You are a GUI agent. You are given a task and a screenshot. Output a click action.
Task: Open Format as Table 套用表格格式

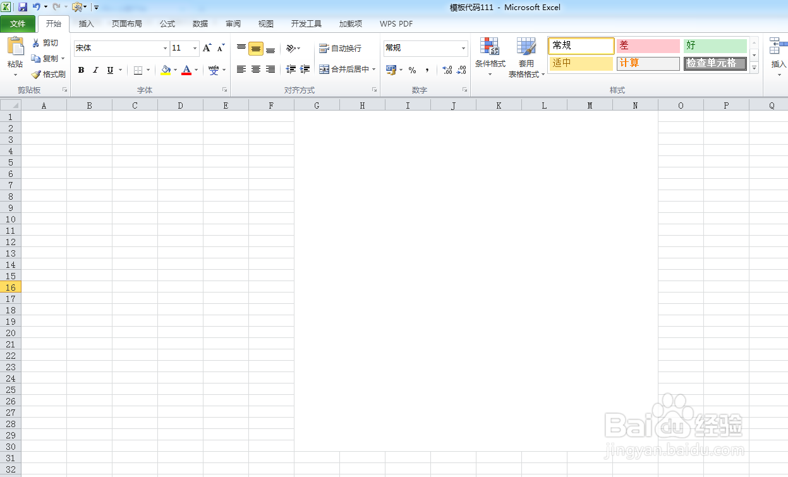tap(526, 57)
